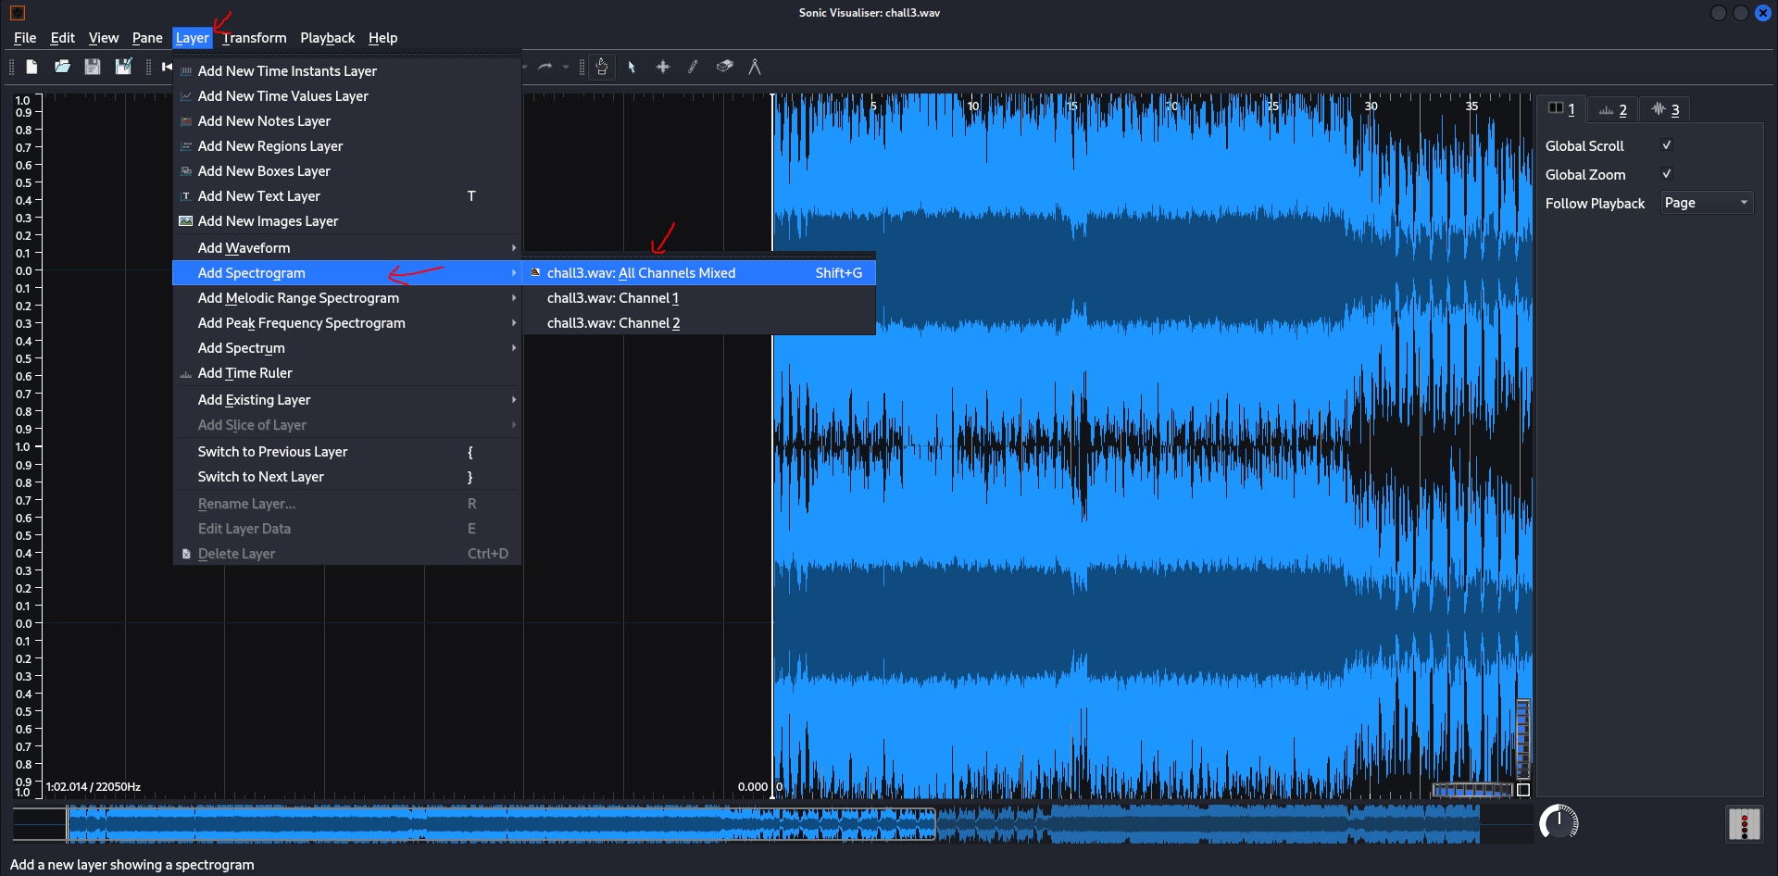Disable the Global Zoom checkbox

pyautogui.click(x=1667, y=174)
